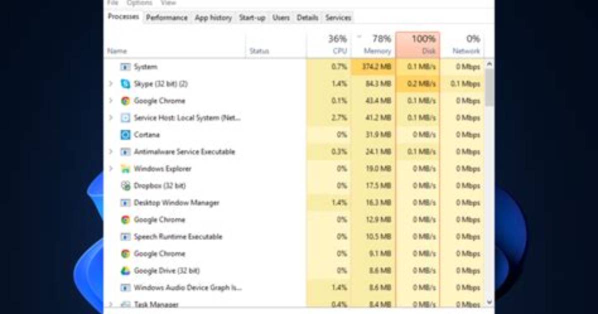Click the Windows Explorer folder icon
Screen dimensions: 598x314
(125, 168)
